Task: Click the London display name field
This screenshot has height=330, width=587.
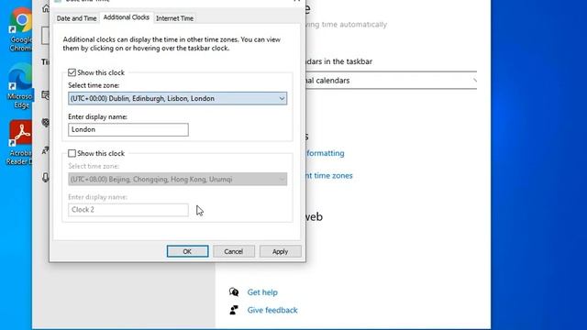Action: pyautogui.click(x=128, y=129)
